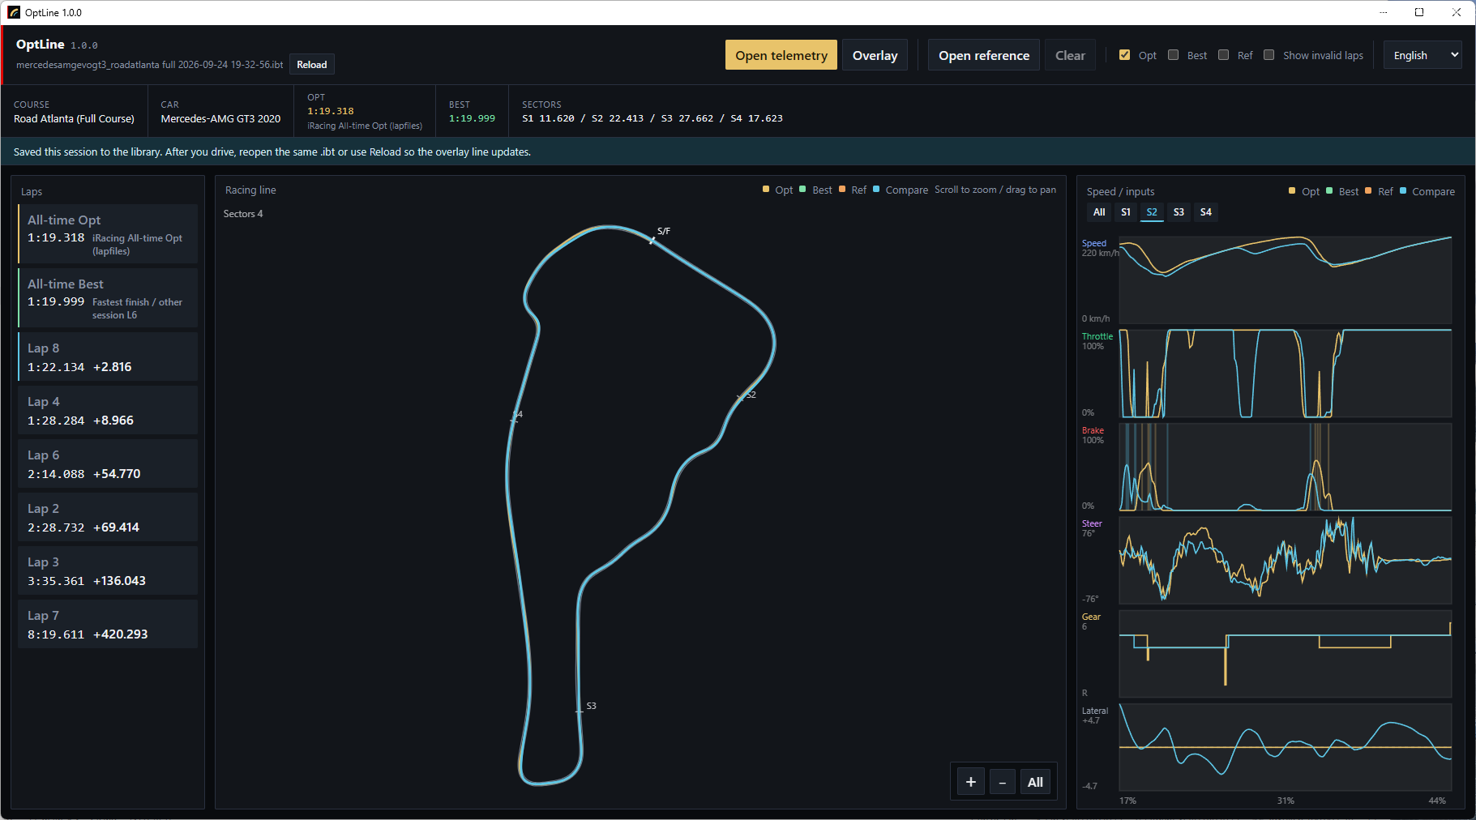Viewport: 1476px width, 820px height.
Task: Select the S2 sector tab
Action: point(1152,212)
